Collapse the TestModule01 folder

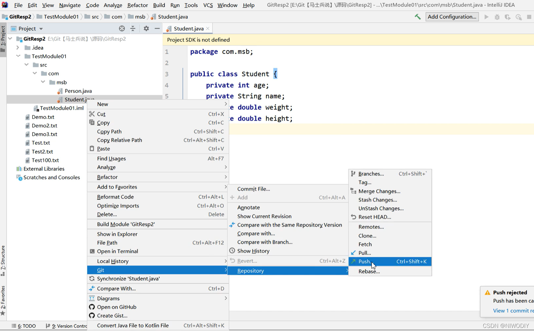tap(18, 56)
